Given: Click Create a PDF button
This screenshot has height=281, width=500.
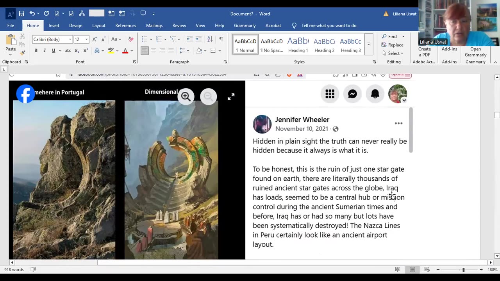Looking at the screenshot, I should (425, 52).
